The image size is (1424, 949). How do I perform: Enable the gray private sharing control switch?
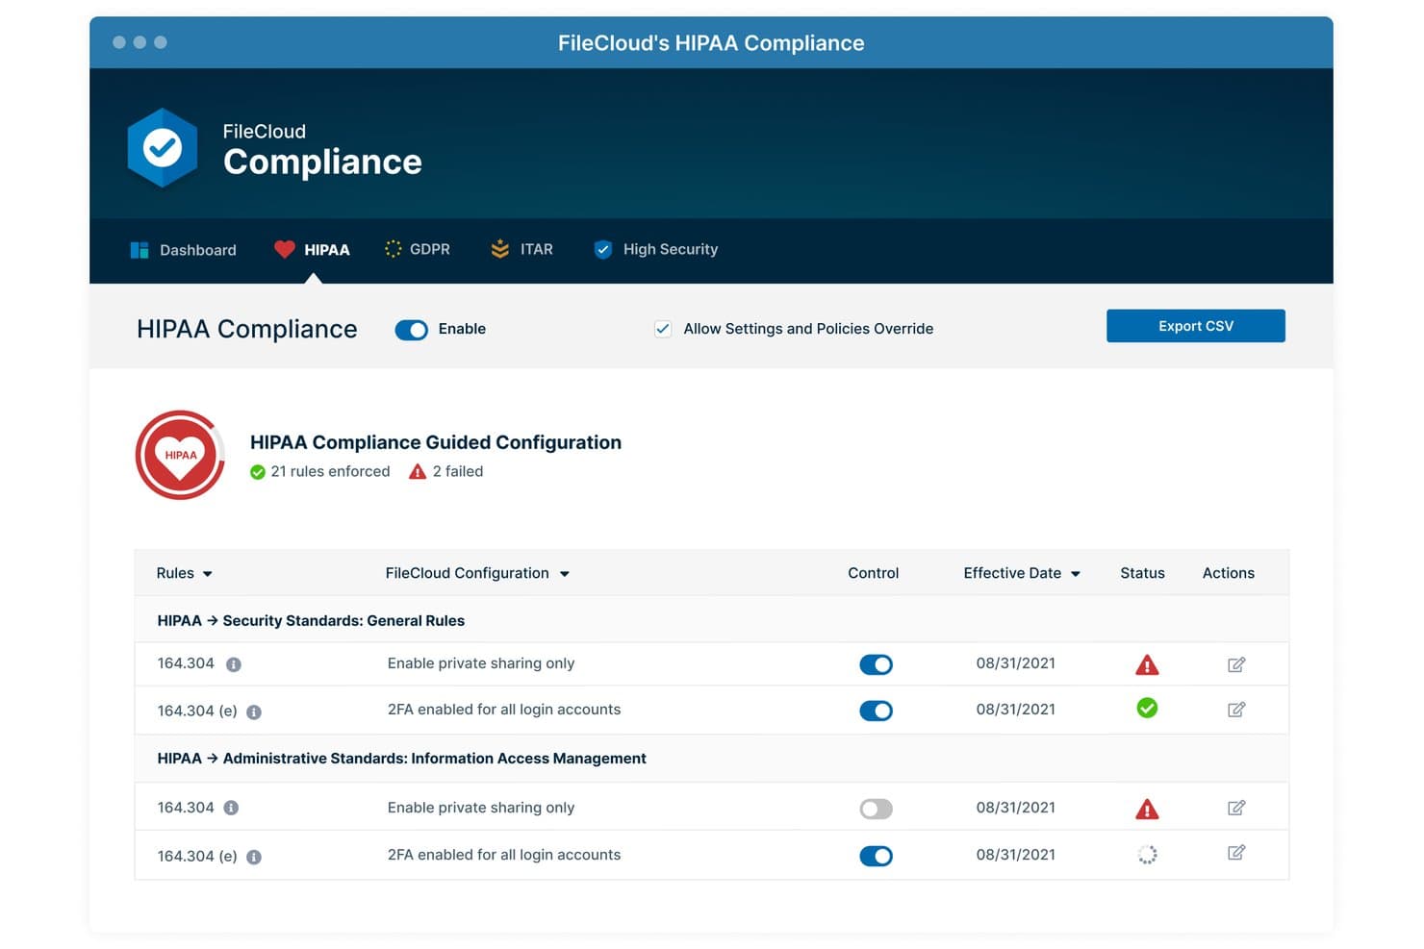[x=876, y=809]
